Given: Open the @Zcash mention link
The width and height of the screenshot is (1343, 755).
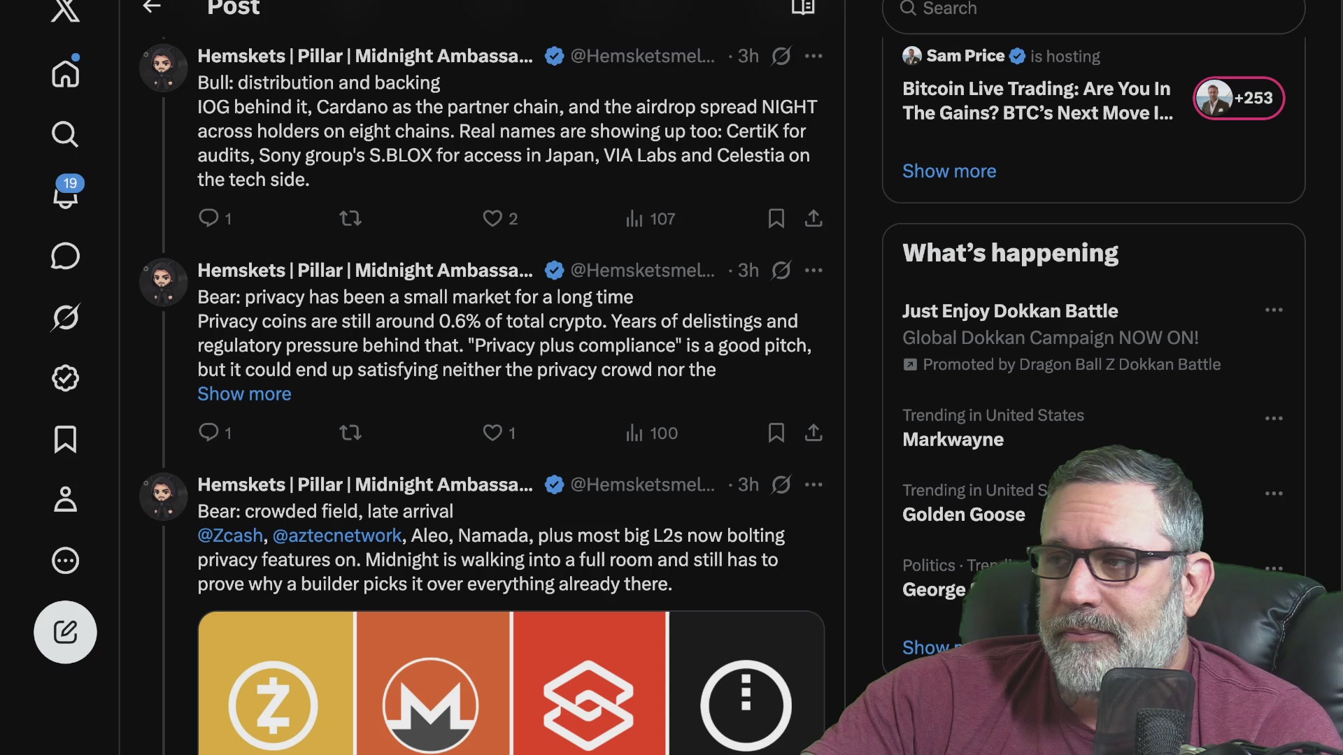Looking at the screenshot, I should pyautogui.click(x=230, y=535).
